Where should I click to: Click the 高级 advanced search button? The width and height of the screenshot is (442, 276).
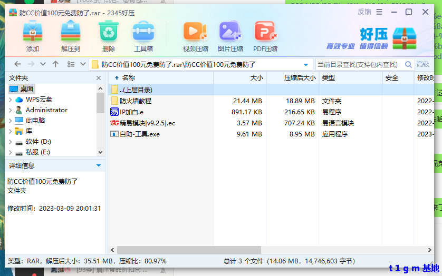point(424,64)
